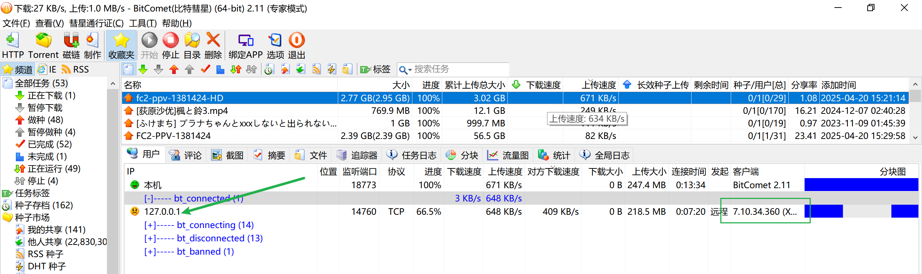Delete the task with 删除 icon
The width and height of the screenshot is (922, 274).
213,45
